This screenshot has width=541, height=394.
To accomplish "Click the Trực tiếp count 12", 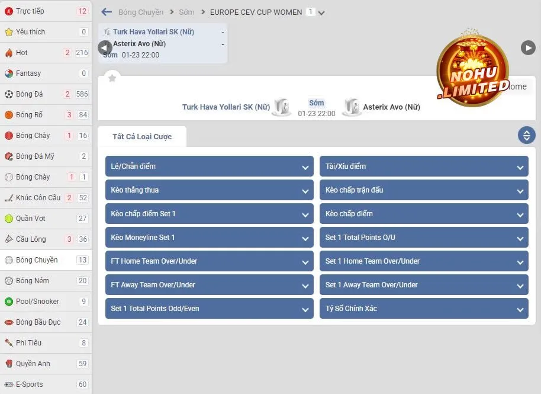I will tap(82, 11).
